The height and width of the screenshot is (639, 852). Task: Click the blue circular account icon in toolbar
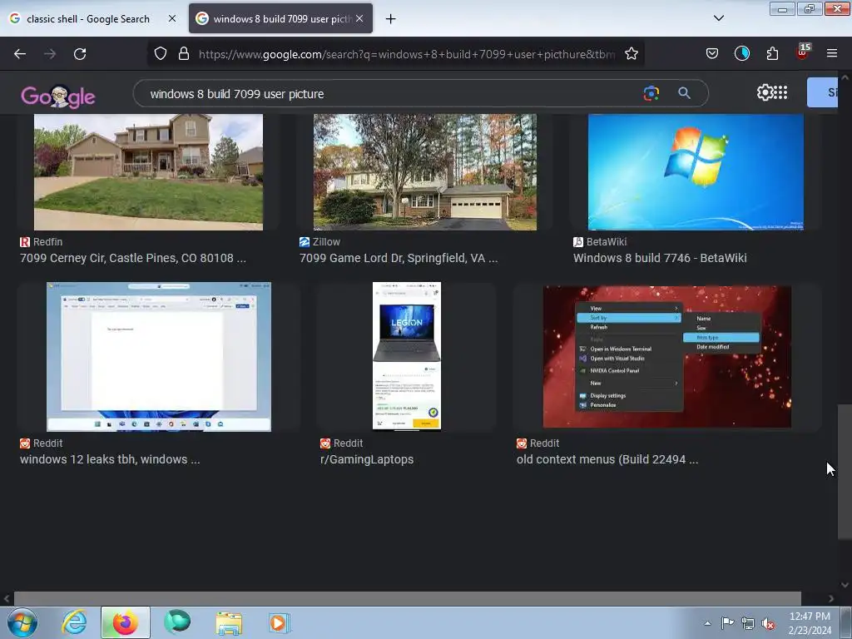pyautogui.click(x=741, y=53)
